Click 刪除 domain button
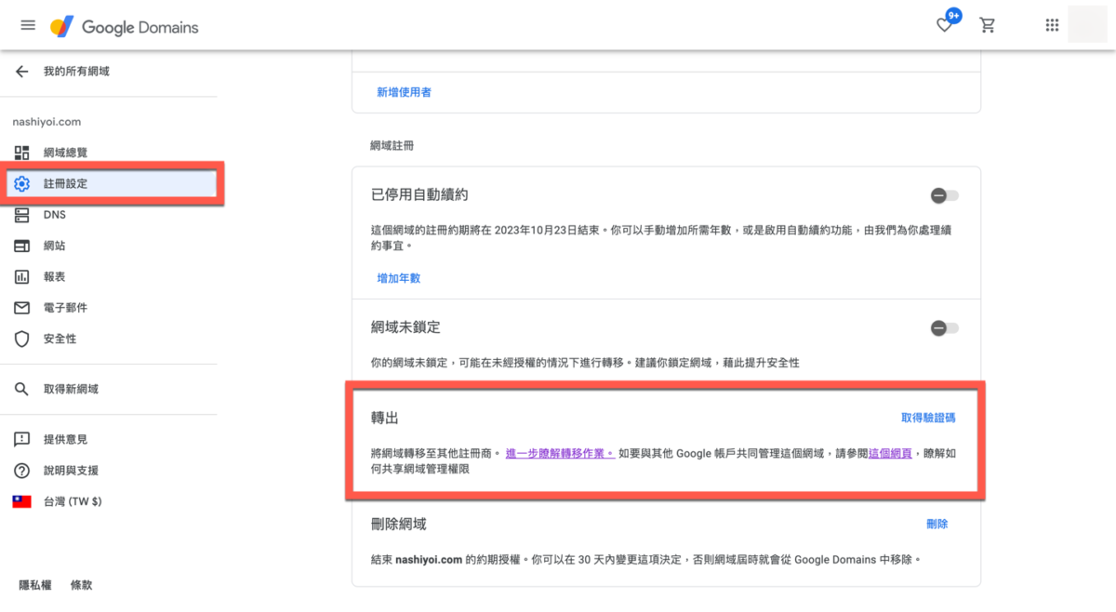This screenshot has width=1116, height=612. coord(937,524)
